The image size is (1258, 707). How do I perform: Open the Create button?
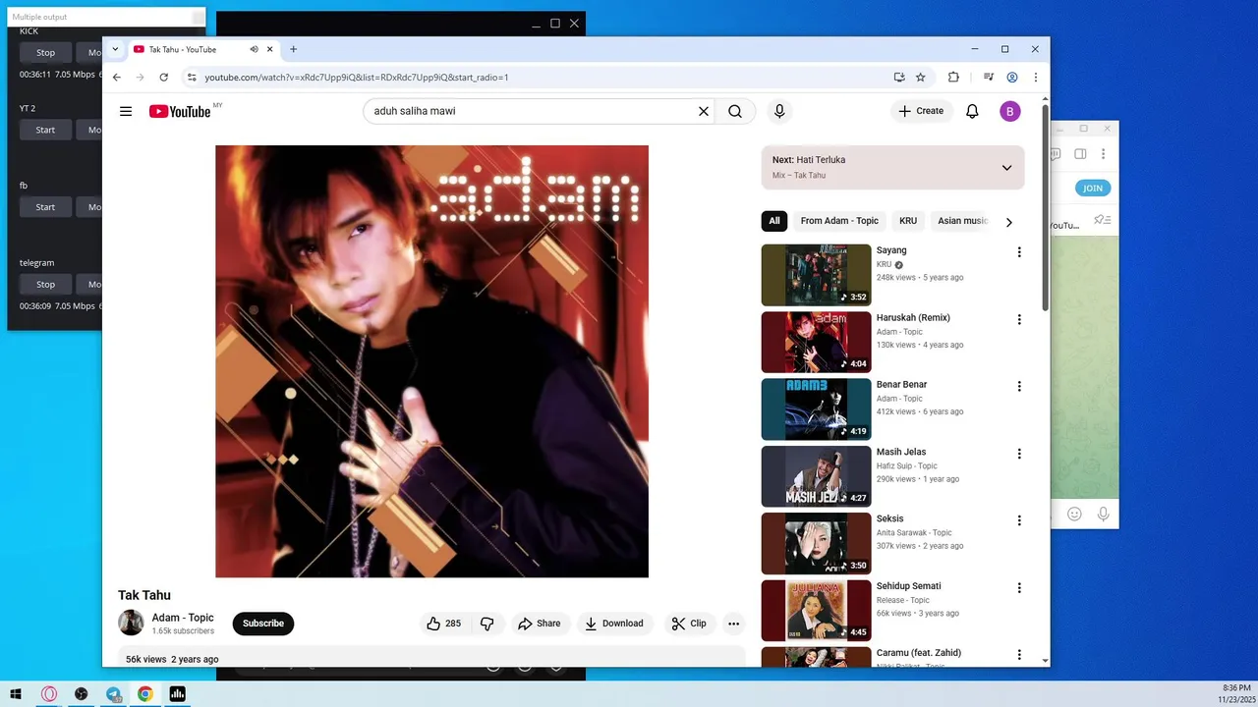pyautogui.click(x=921, y=111)
